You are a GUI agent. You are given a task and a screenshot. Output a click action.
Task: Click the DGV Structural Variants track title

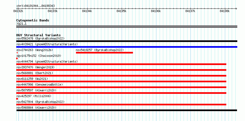click(39, 35)
